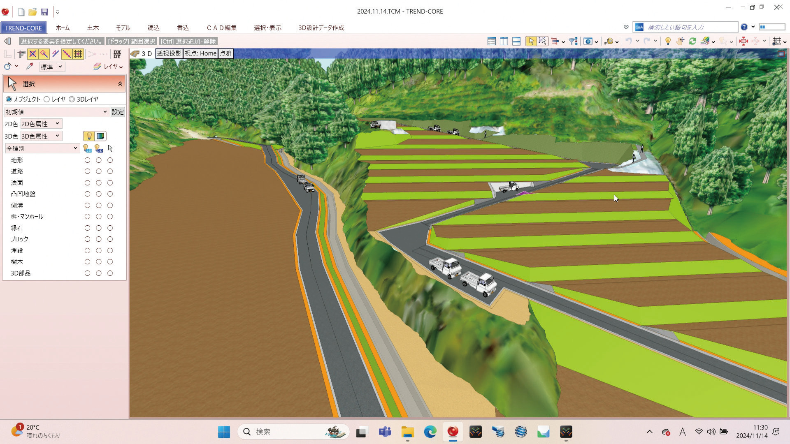
Task: Toggle the second radio for 道路 row
Action: click(99, 171)
